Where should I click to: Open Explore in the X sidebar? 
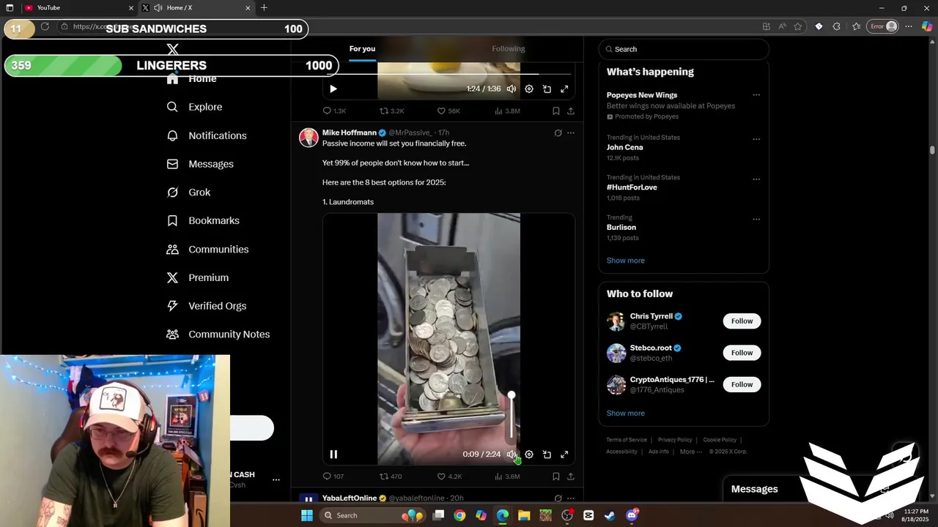[195, 107]
